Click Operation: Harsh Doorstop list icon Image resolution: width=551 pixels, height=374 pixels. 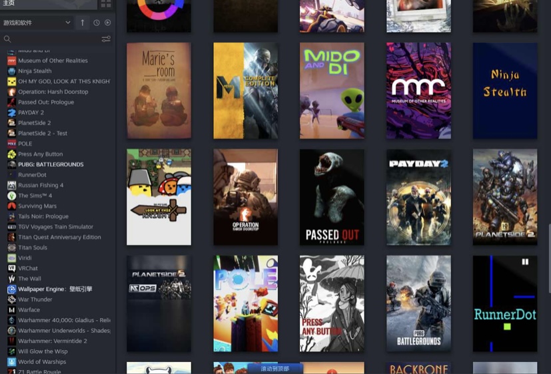(x=11, y=92)
